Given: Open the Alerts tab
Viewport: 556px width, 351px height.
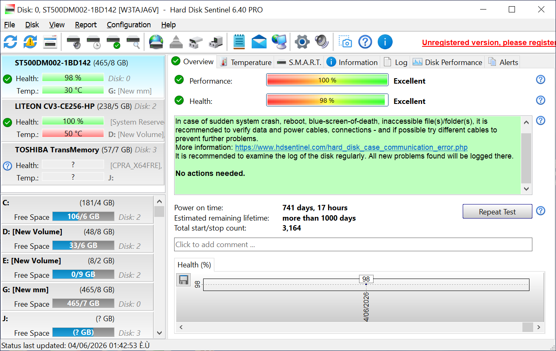Looking at the screenshot, I should tap(503, 62).
